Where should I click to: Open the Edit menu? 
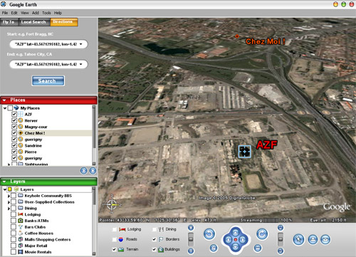coord(14,13)
